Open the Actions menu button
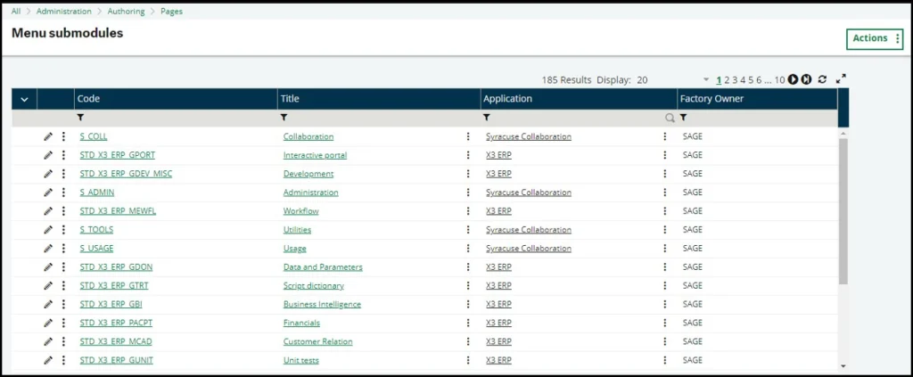The width and height of the screenshot is (913, 377). pyautogui.click(x=874, y=38)
